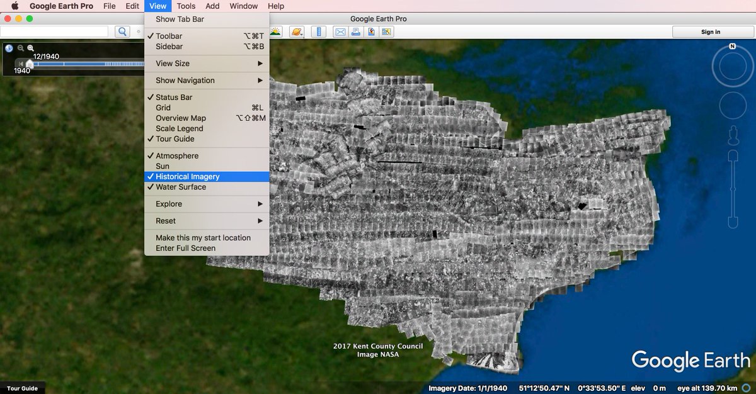
Task: Click the vertical zoom slider track
Action: (732, 189)
